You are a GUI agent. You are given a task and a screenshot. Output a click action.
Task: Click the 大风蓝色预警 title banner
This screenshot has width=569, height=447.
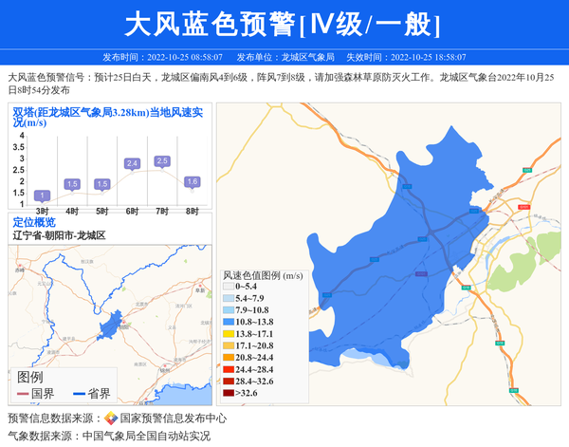(284, 24)
